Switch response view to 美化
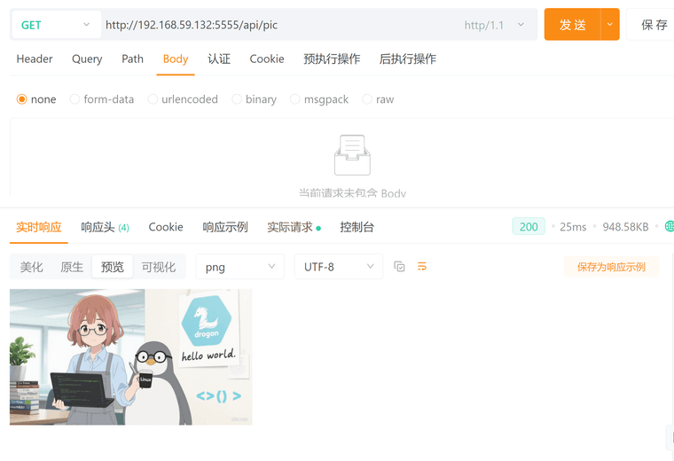Viewport: 674px width, 461px height. 31,267
